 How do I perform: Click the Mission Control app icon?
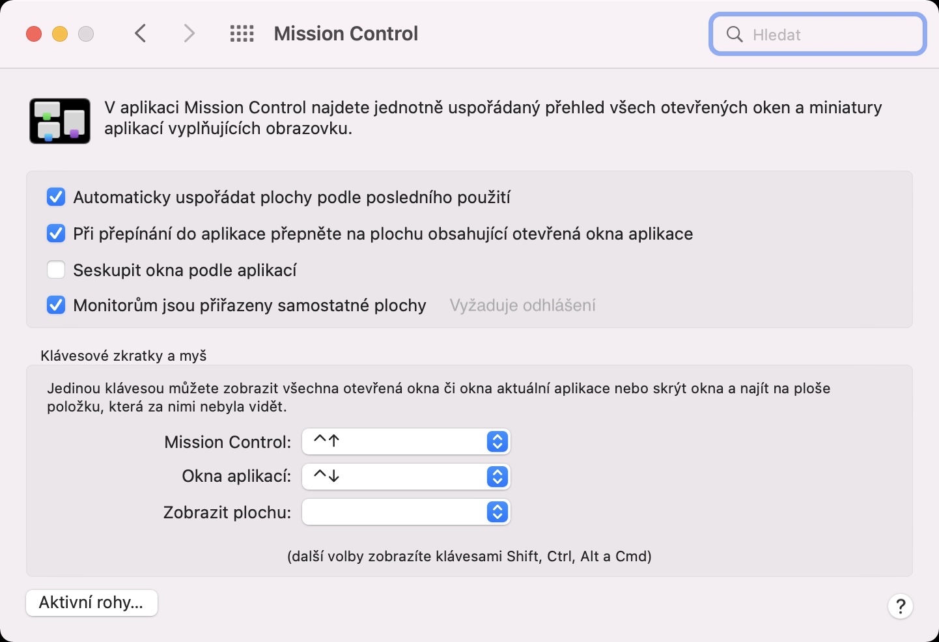[x=60, y=121]
